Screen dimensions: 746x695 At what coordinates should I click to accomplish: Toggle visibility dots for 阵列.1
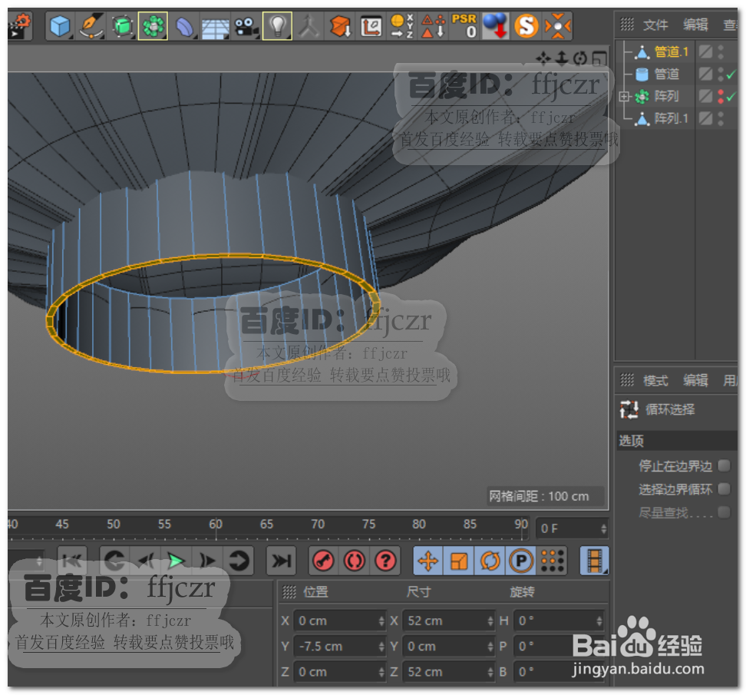pos(721,118)
